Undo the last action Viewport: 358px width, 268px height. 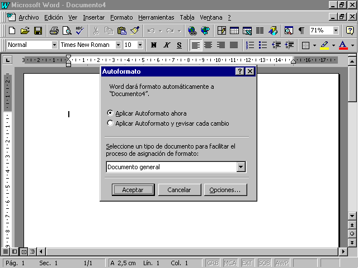[151, 31]
